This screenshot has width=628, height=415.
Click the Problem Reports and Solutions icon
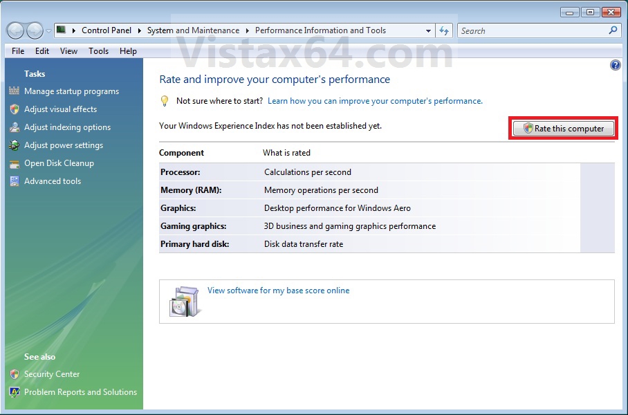[x=15, y=392]
